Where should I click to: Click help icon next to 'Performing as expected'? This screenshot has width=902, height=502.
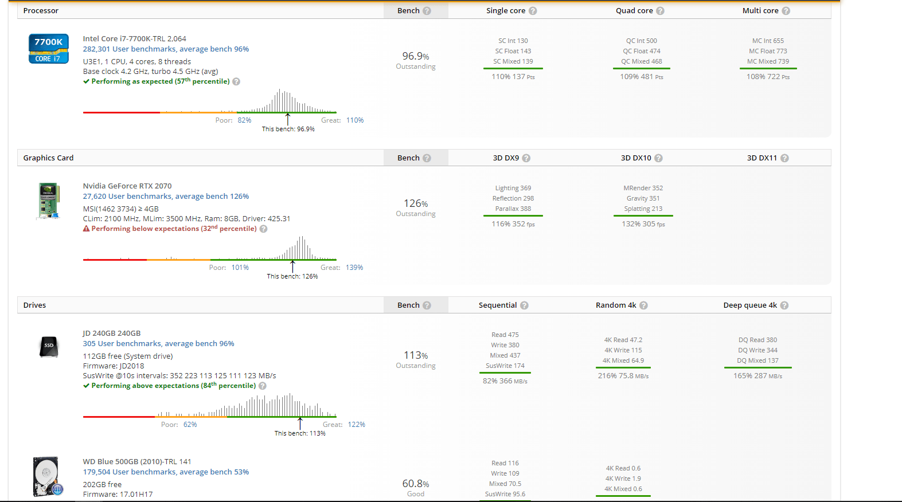[x=236, y=81]
